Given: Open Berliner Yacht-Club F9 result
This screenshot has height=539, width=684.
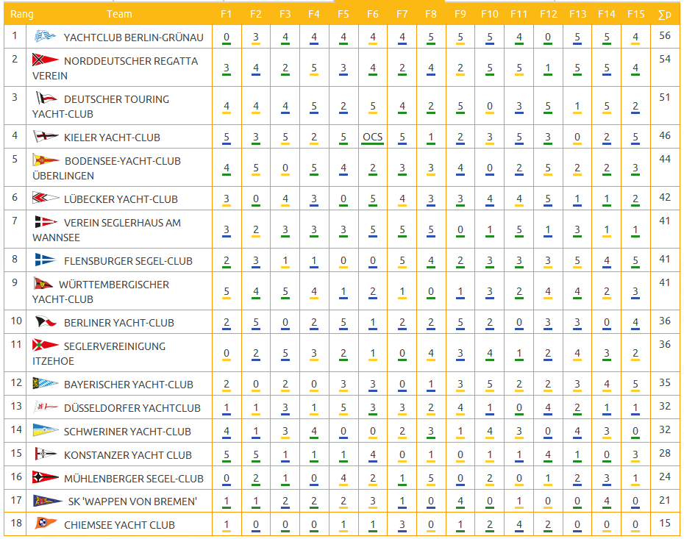Looking at the screenshot, I should click(x=460, y=323).
